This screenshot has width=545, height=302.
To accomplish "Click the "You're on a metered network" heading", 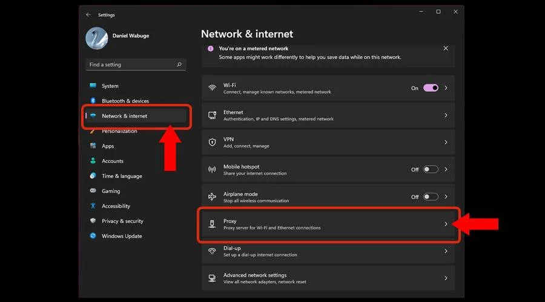I will click(x=253, y=48).
